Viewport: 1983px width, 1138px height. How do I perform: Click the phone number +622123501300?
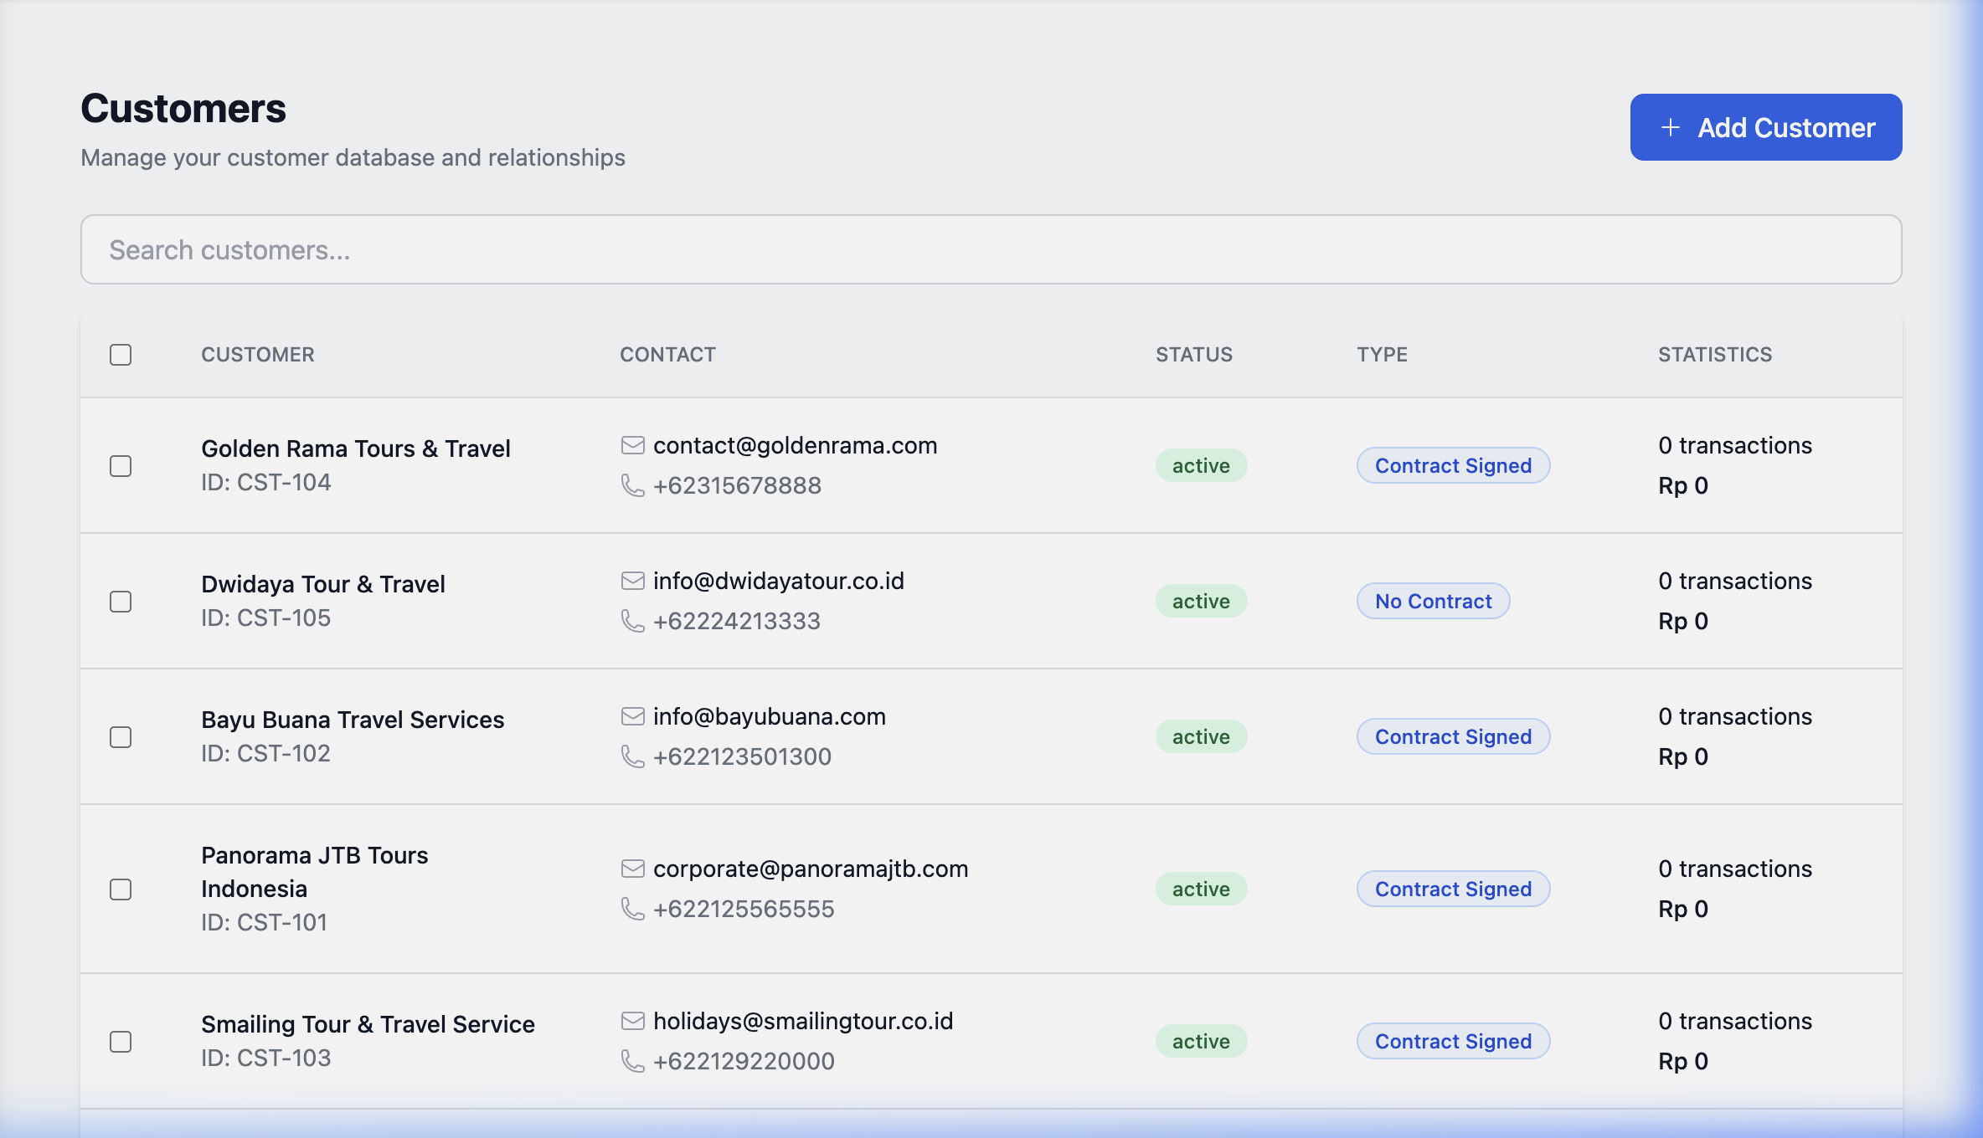click(742, 756)
